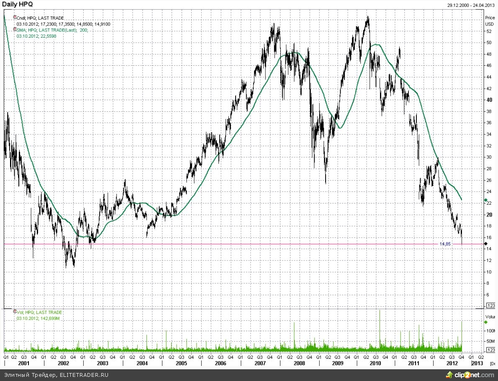This screenshot has height=381, width=498.
Task: Click the .123 box on volume axis
Action: (491, 350)
